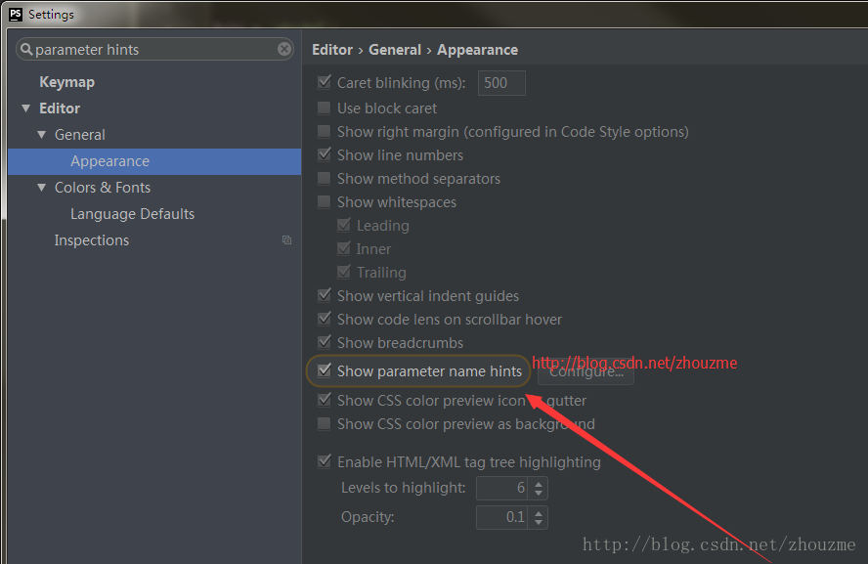Click the Appearance breadcrumb label

(x=478, y=50)
